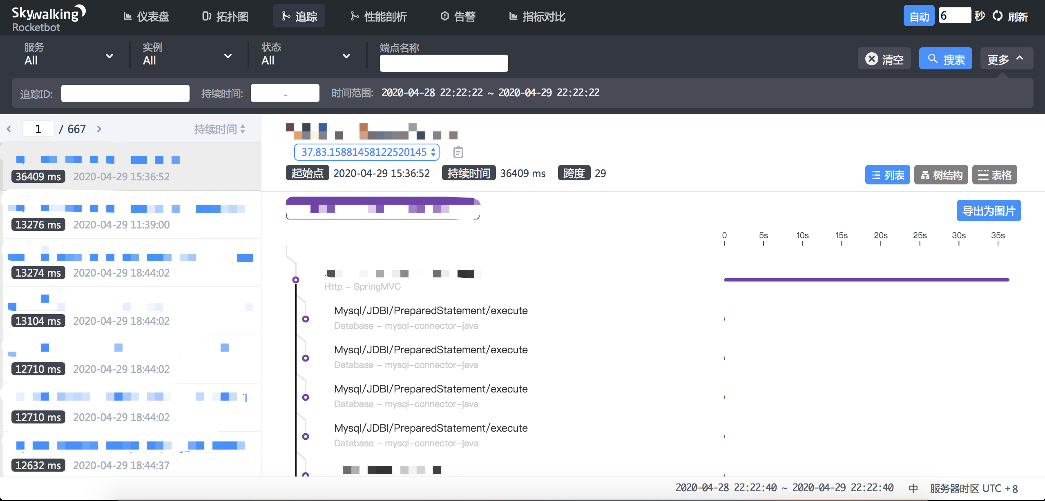Click the clear filters 清空 button

pos(884,59)
